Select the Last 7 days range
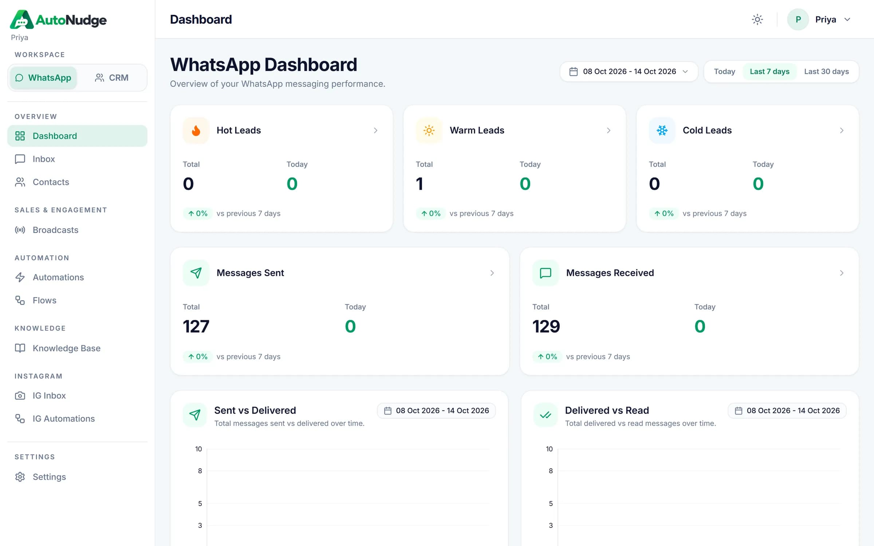 (769, 71)
